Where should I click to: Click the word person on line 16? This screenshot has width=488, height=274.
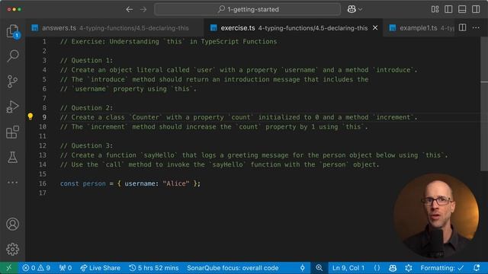[94, 183]
